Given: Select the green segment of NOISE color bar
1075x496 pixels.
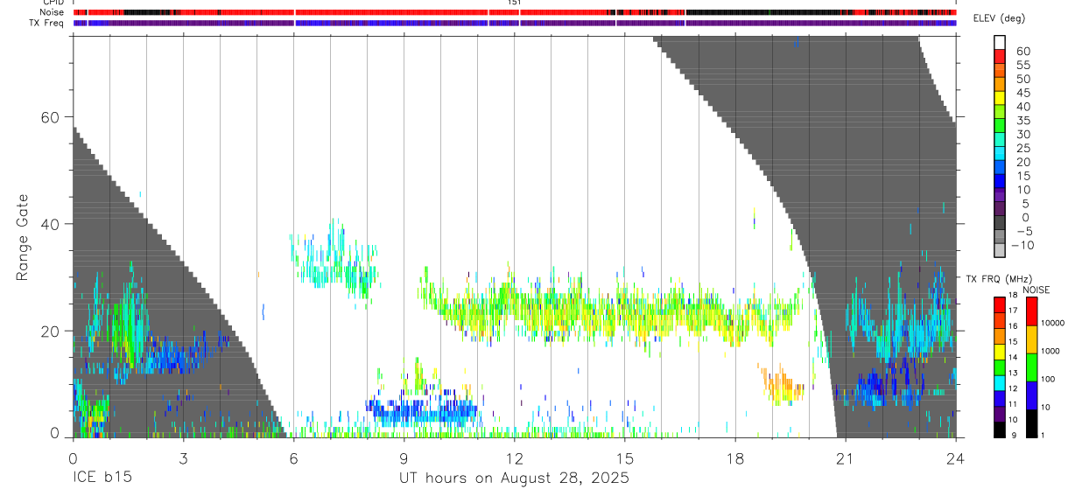Looking at the screenshot, I should pos(1031,366).
